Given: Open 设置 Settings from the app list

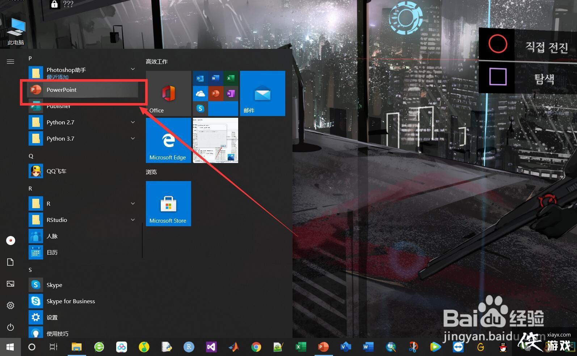Looking at the screenshot, I should point(83,317).
